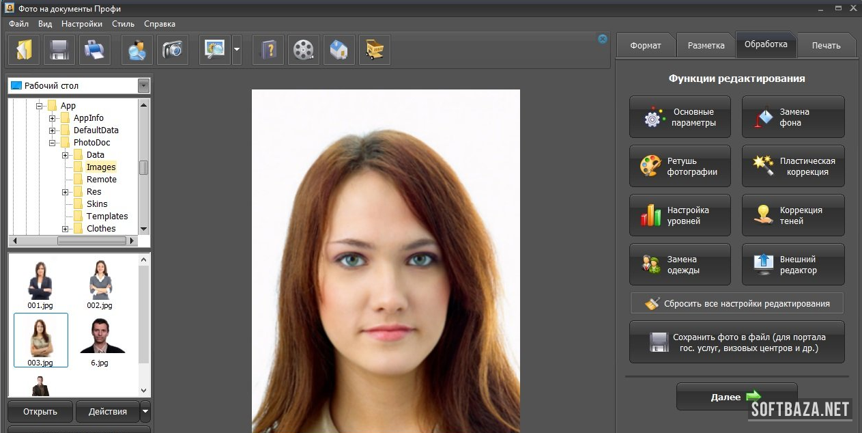Open the help book icon
862x433 pixels.
pos(268,51)
